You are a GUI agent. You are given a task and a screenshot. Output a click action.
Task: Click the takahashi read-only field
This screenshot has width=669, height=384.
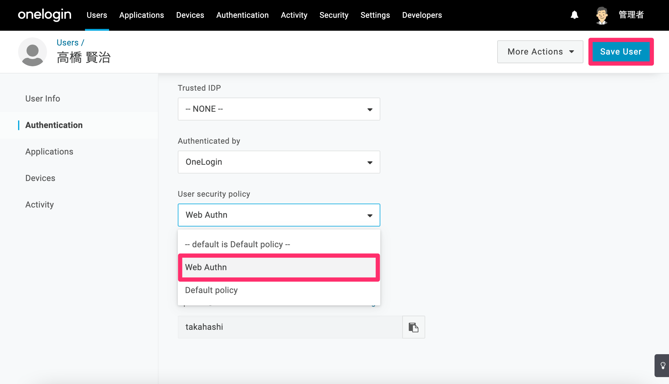pos(290,327)
